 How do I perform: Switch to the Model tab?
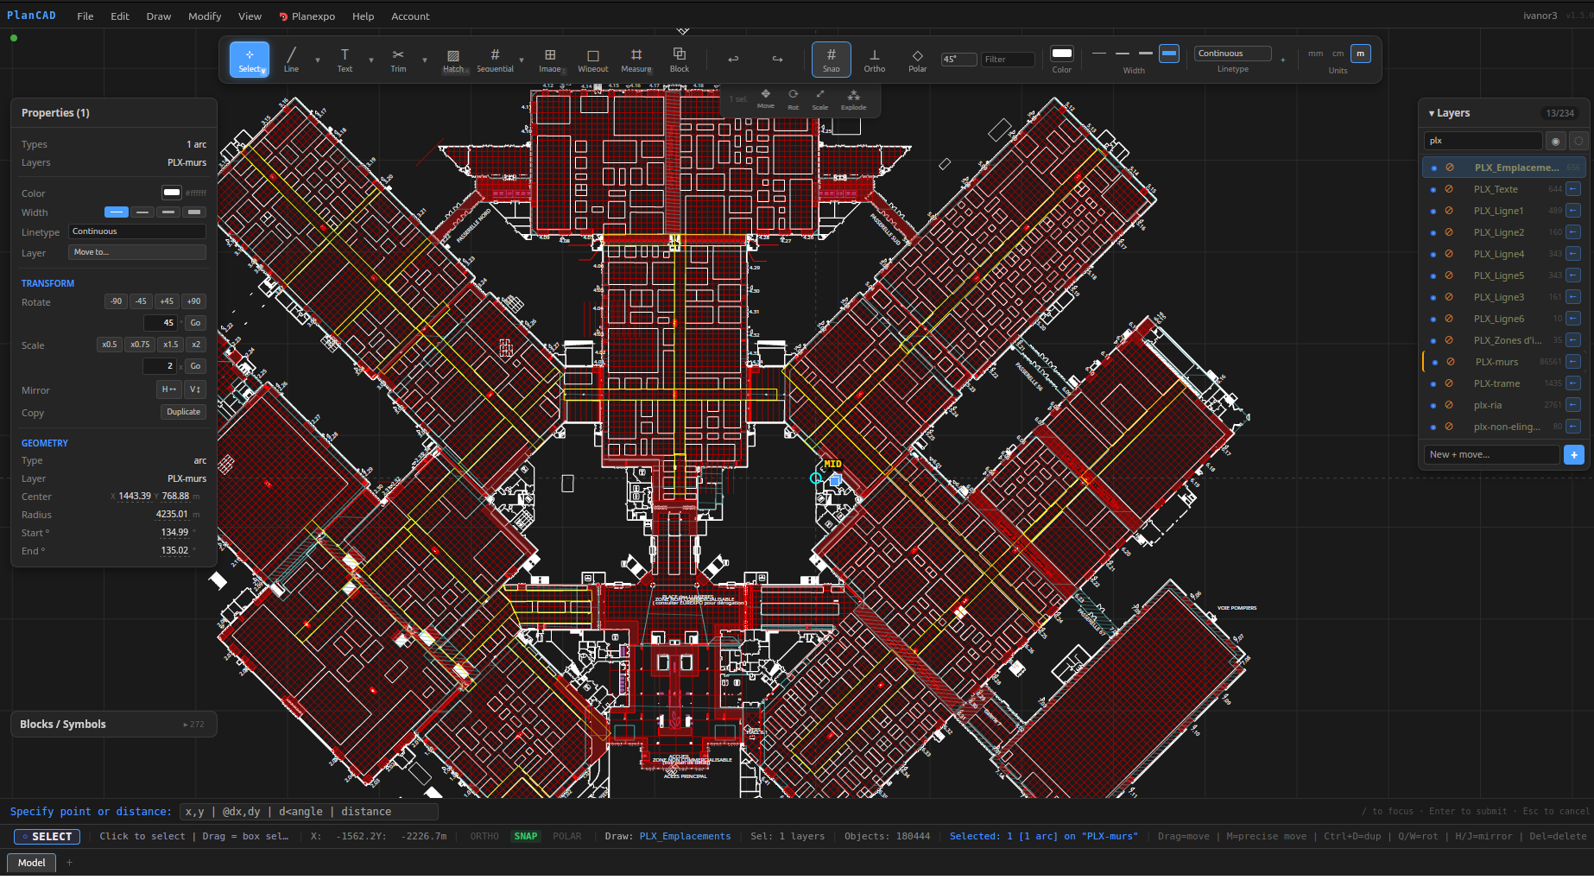pos(31,863)
